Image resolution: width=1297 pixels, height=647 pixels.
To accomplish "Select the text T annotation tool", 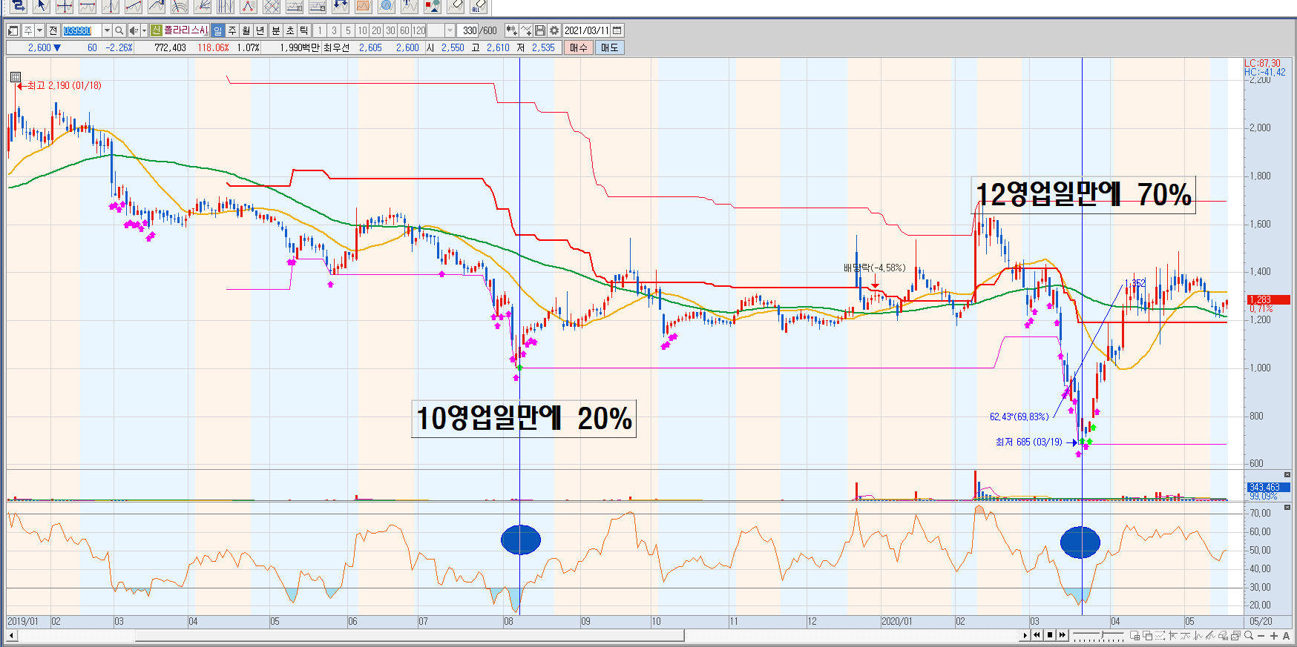I will (410, 7).
